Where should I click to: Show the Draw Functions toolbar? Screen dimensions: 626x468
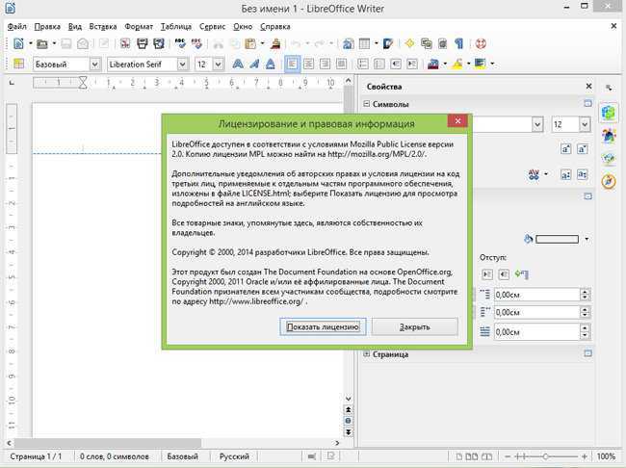pyautogui.click(x=388, y=43)
